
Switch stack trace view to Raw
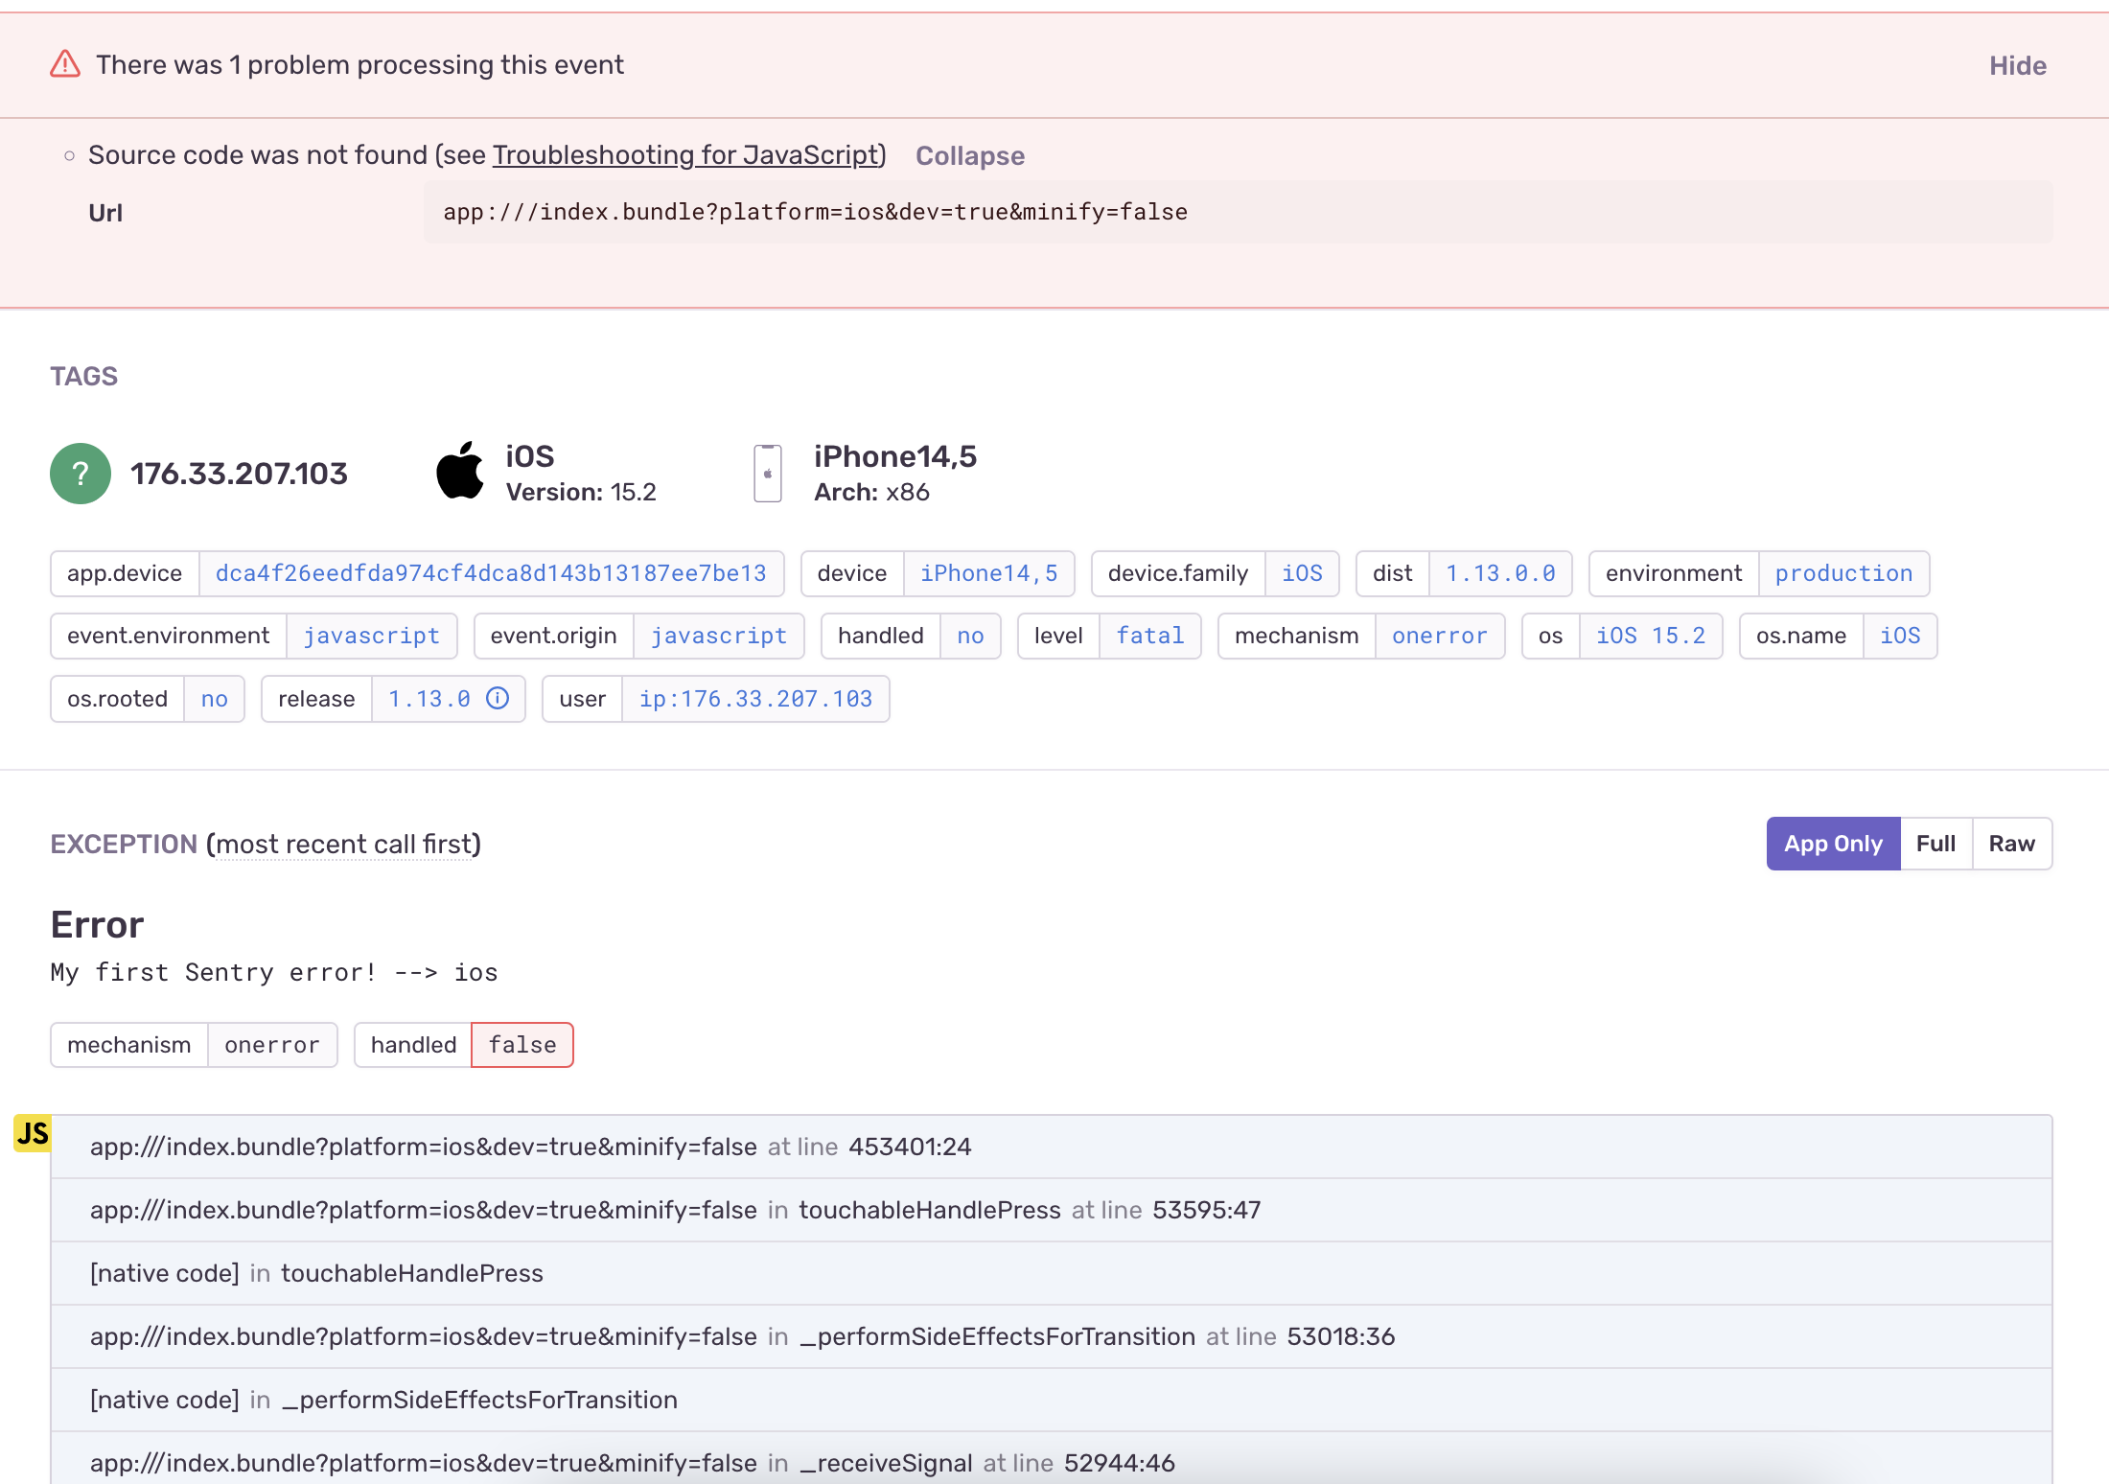(2012, 843)
